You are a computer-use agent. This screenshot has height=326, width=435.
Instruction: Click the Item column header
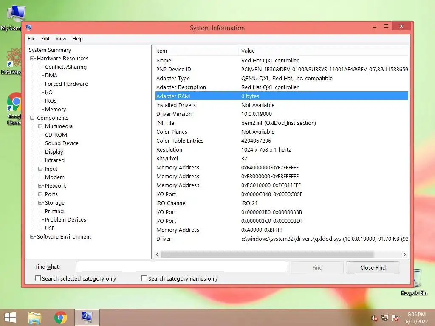point(196,51)
